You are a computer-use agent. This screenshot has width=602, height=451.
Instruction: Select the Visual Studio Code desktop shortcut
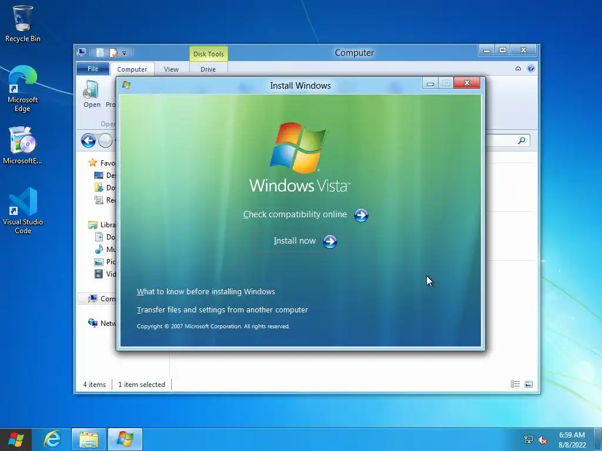click(x=23, y=211)
